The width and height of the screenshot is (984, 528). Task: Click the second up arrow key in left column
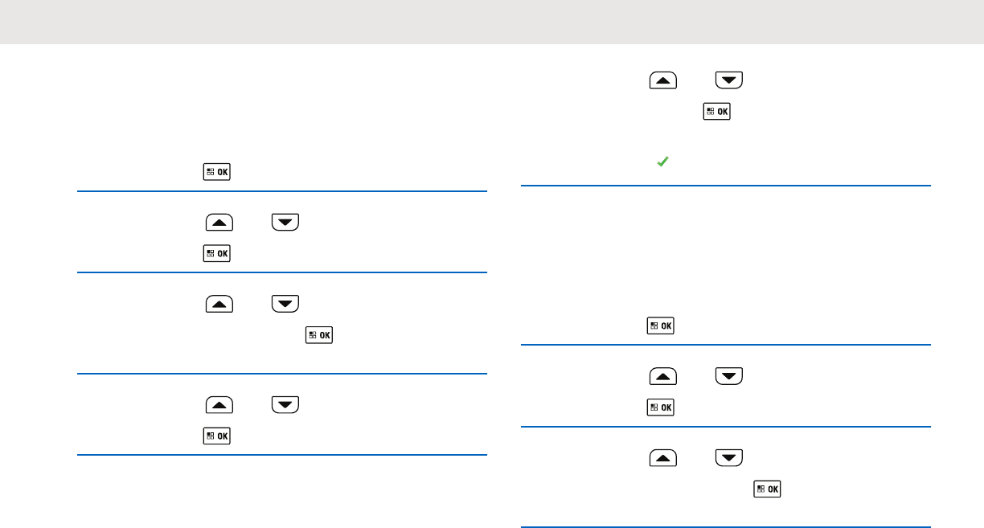pos(219,304)
